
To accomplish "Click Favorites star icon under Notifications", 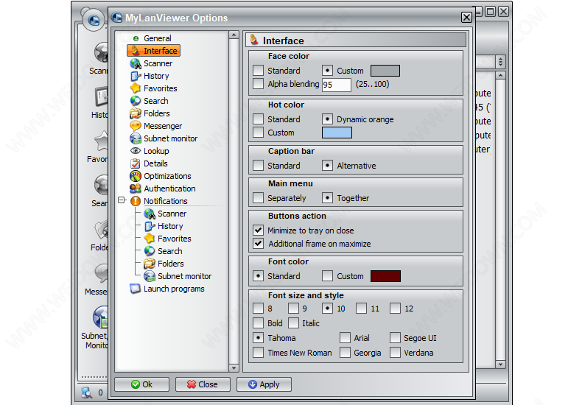I will 150,239.
